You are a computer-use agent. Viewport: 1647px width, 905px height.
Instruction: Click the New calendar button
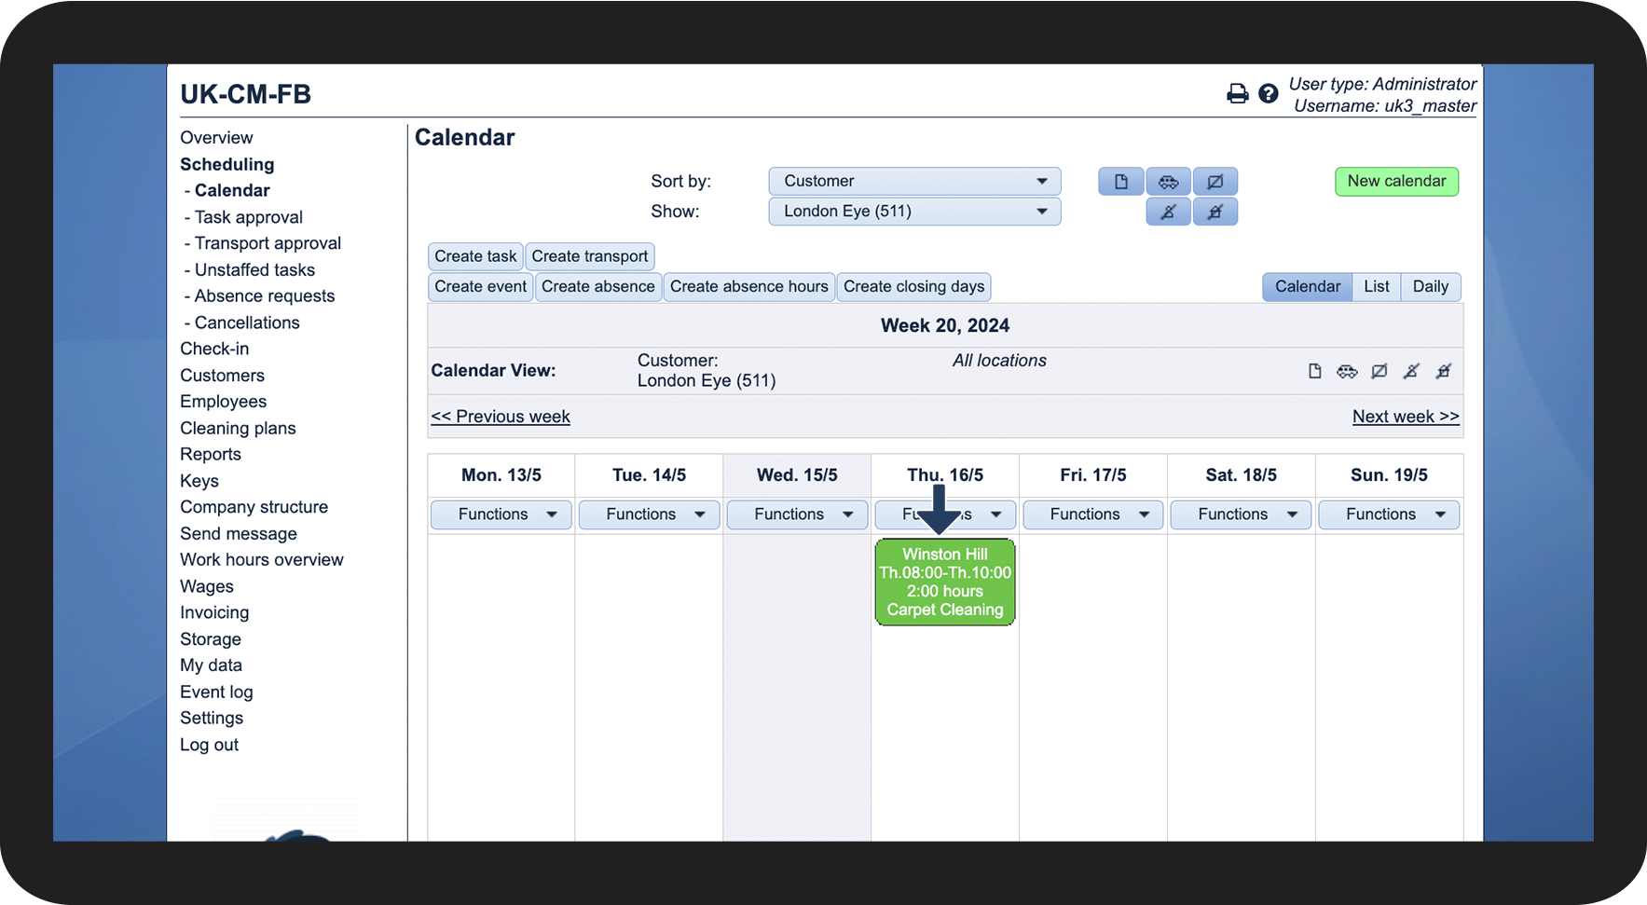(x=1396, y=182)
